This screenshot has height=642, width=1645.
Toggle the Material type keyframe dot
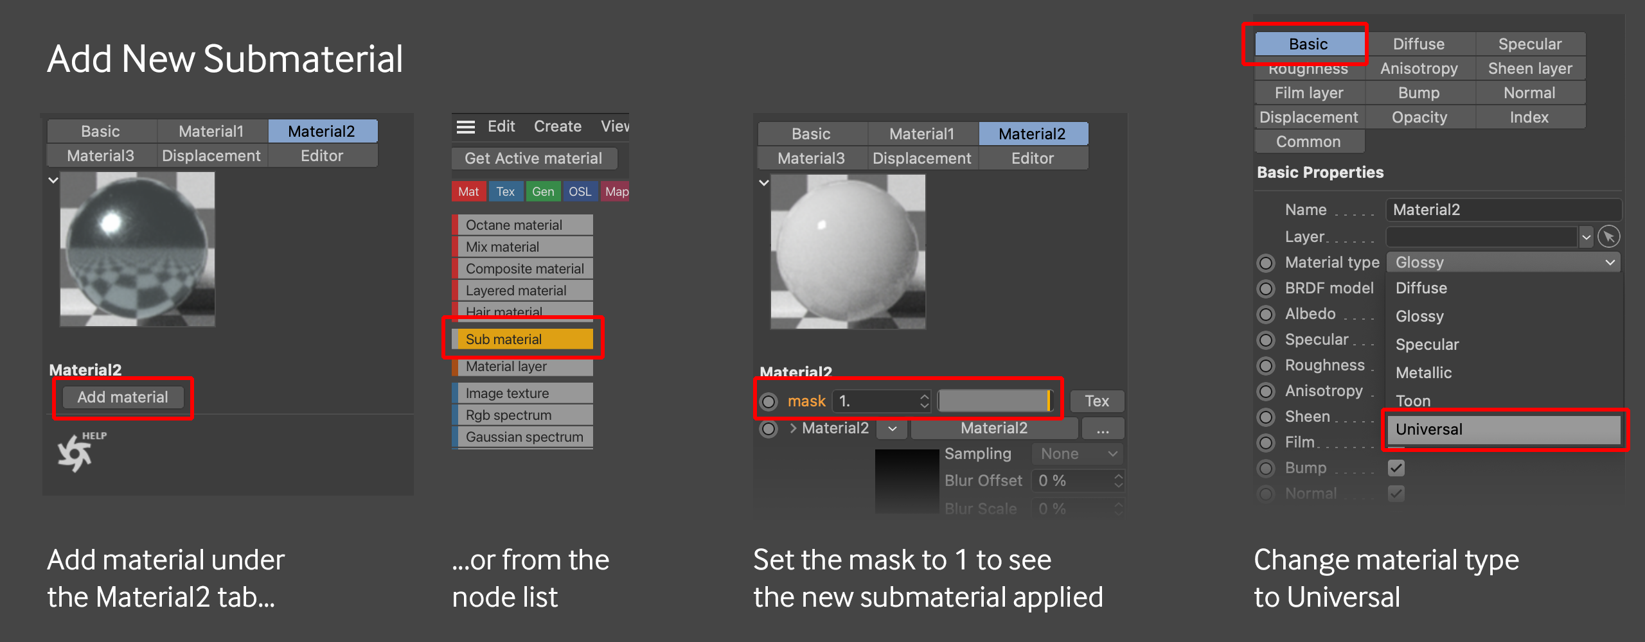click(x=1266, y=263)
